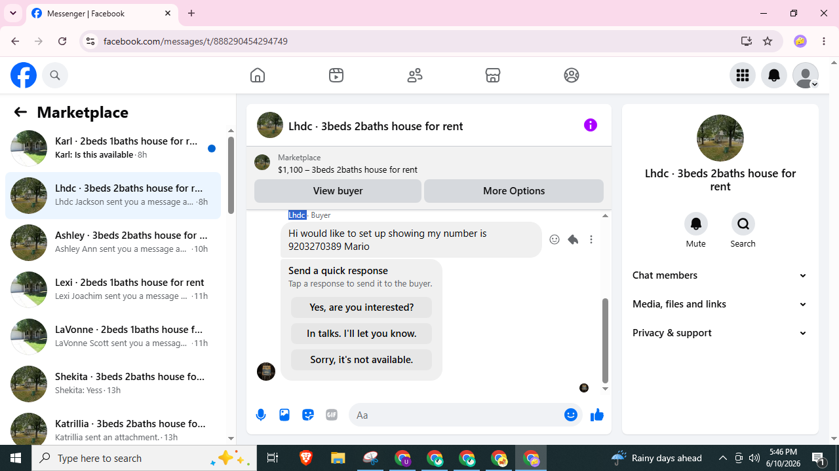The image size is (839, 471).
Task: Open the Video (Reels) tab icon
Action: point(336,75)
